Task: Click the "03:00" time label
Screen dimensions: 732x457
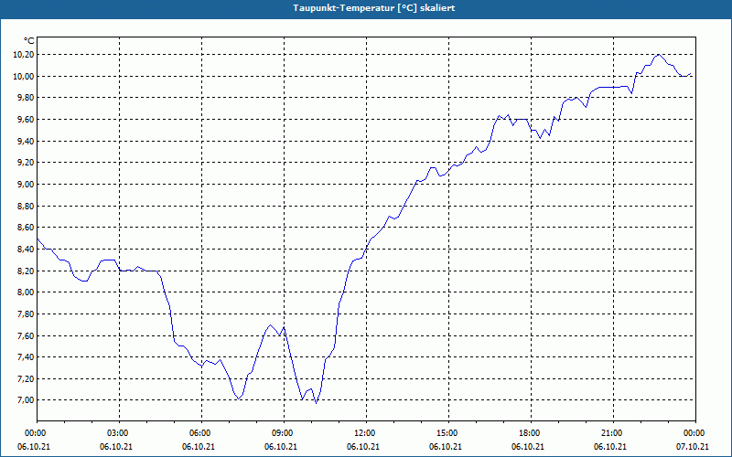Action: click(x=116, y=432)
